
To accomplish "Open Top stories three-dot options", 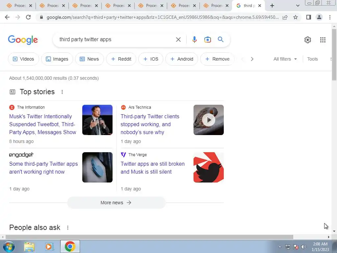I will coord(62,92).
